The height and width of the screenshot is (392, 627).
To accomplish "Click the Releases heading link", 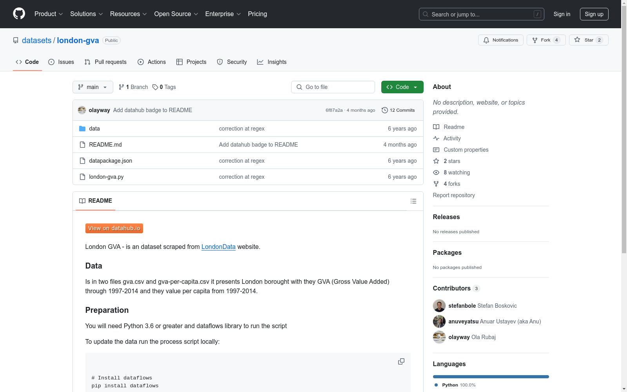I will click(x=446, y=217).
